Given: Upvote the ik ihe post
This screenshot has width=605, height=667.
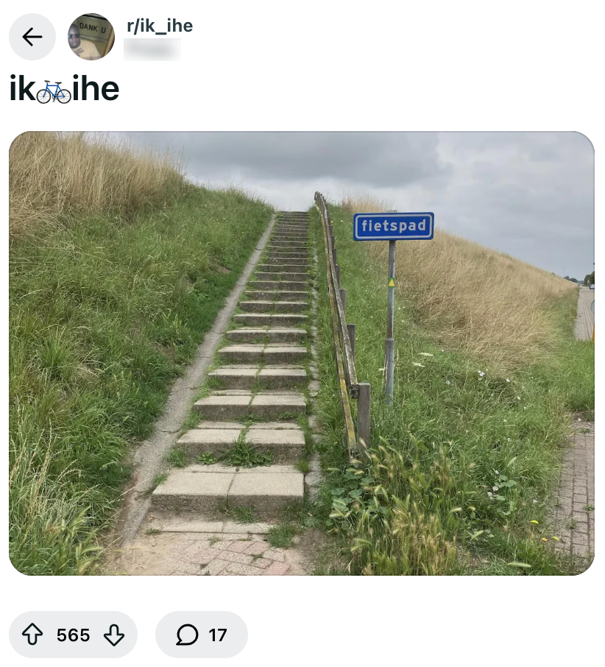Looking at the screenshot, I should coord(32,635).
